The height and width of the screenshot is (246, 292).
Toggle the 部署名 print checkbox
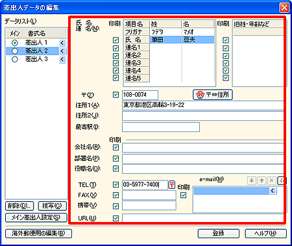click(116, 158)
